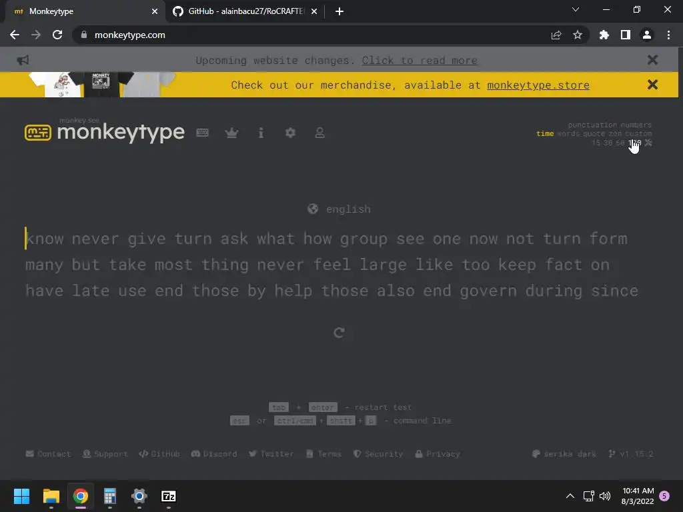Click the monkeytype logo icon

pyautogui.click(x=38, y=133)
